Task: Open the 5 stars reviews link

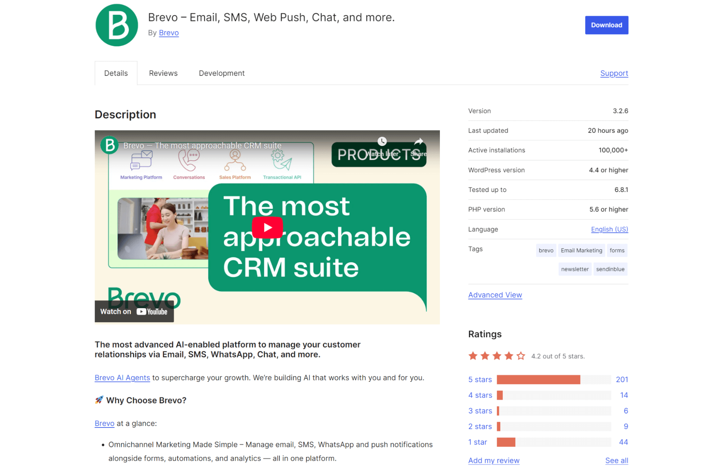Action: point(480,379)
